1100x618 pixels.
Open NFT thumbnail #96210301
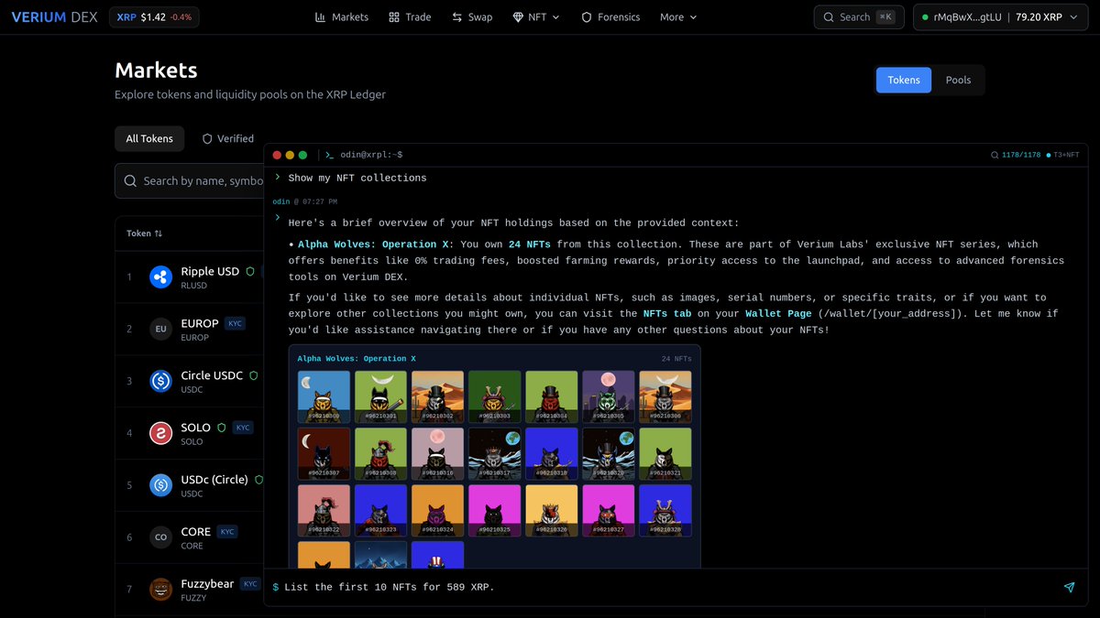point(380,396)
